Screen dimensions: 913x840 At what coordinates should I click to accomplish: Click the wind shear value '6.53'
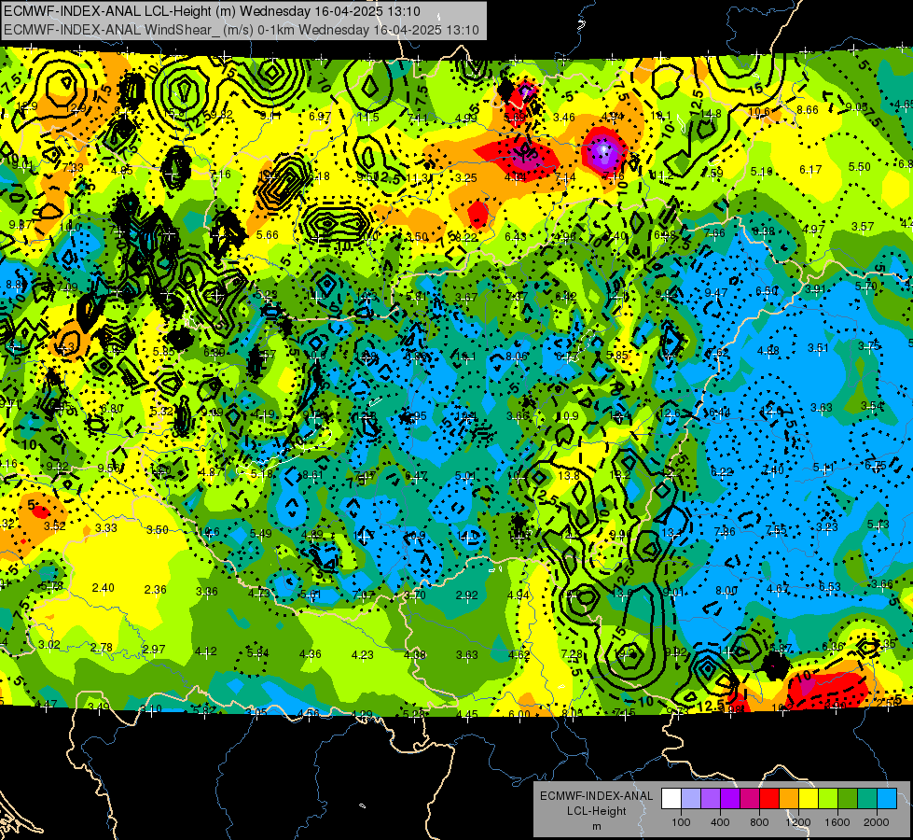coord(830,586)
